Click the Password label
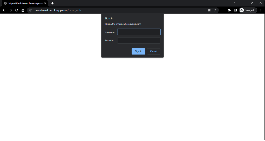The height and width of the screenshot is (141, 265). click(x=109, y=41)
